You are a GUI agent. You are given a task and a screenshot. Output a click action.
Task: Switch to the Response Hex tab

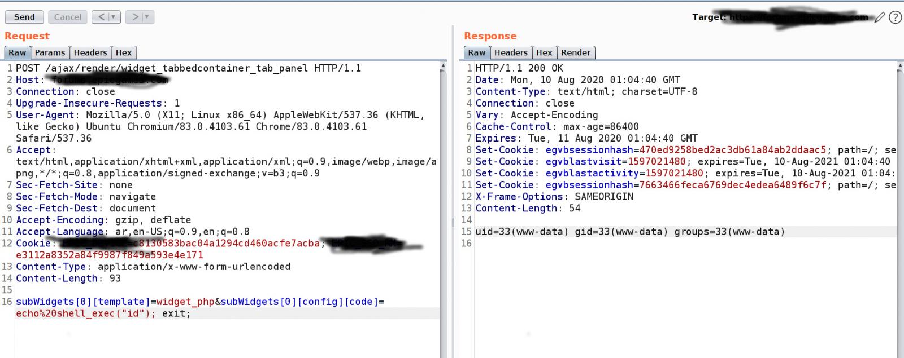coord(544,52)
